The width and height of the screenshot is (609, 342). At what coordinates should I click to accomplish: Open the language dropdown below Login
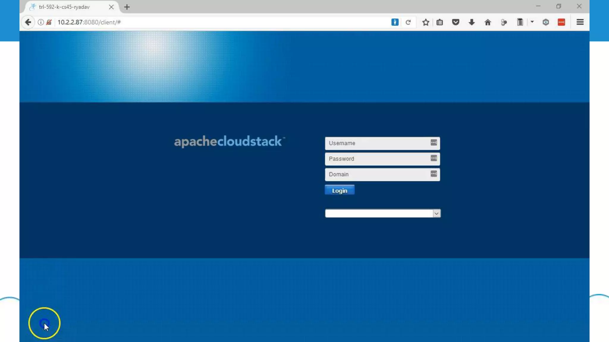pos(383,213)
